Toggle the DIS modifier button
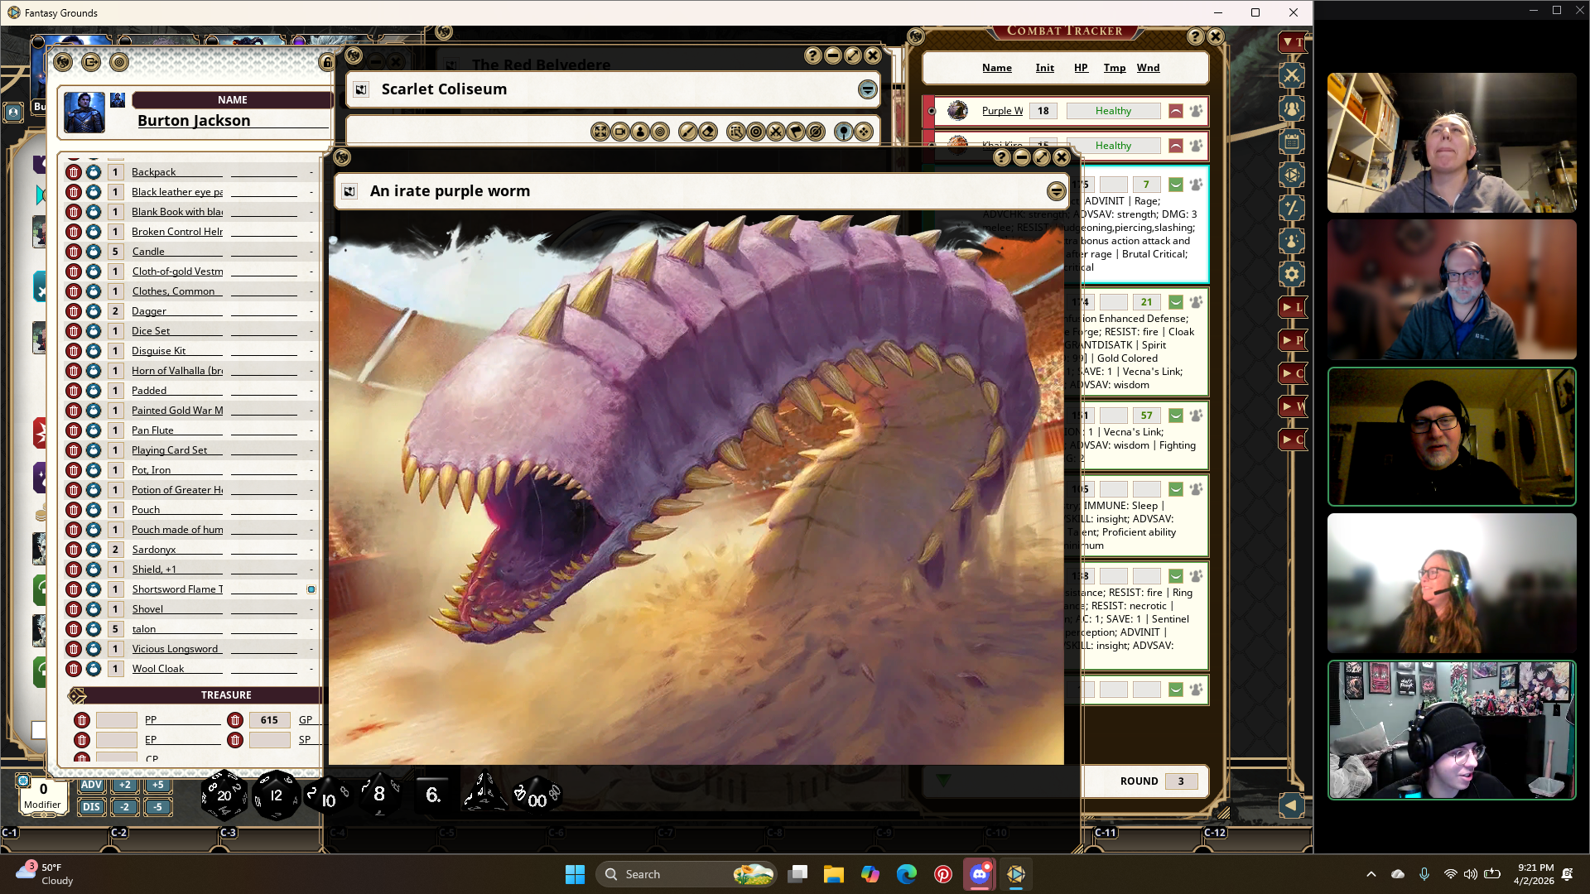Screen dimensions: 1590x894 pos(91,806)
